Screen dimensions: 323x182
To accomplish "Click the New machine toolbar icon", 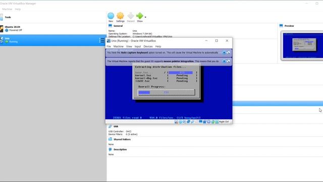I will click(x=111, y=16).
